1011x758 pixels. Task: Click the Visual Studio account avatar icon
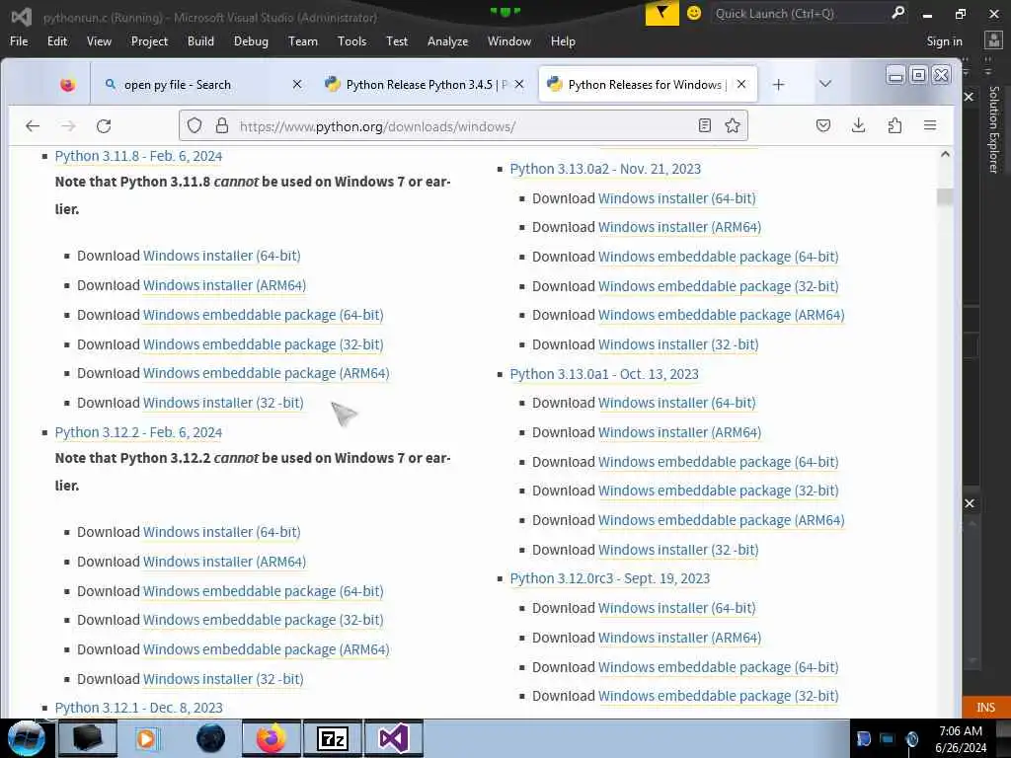993,40
